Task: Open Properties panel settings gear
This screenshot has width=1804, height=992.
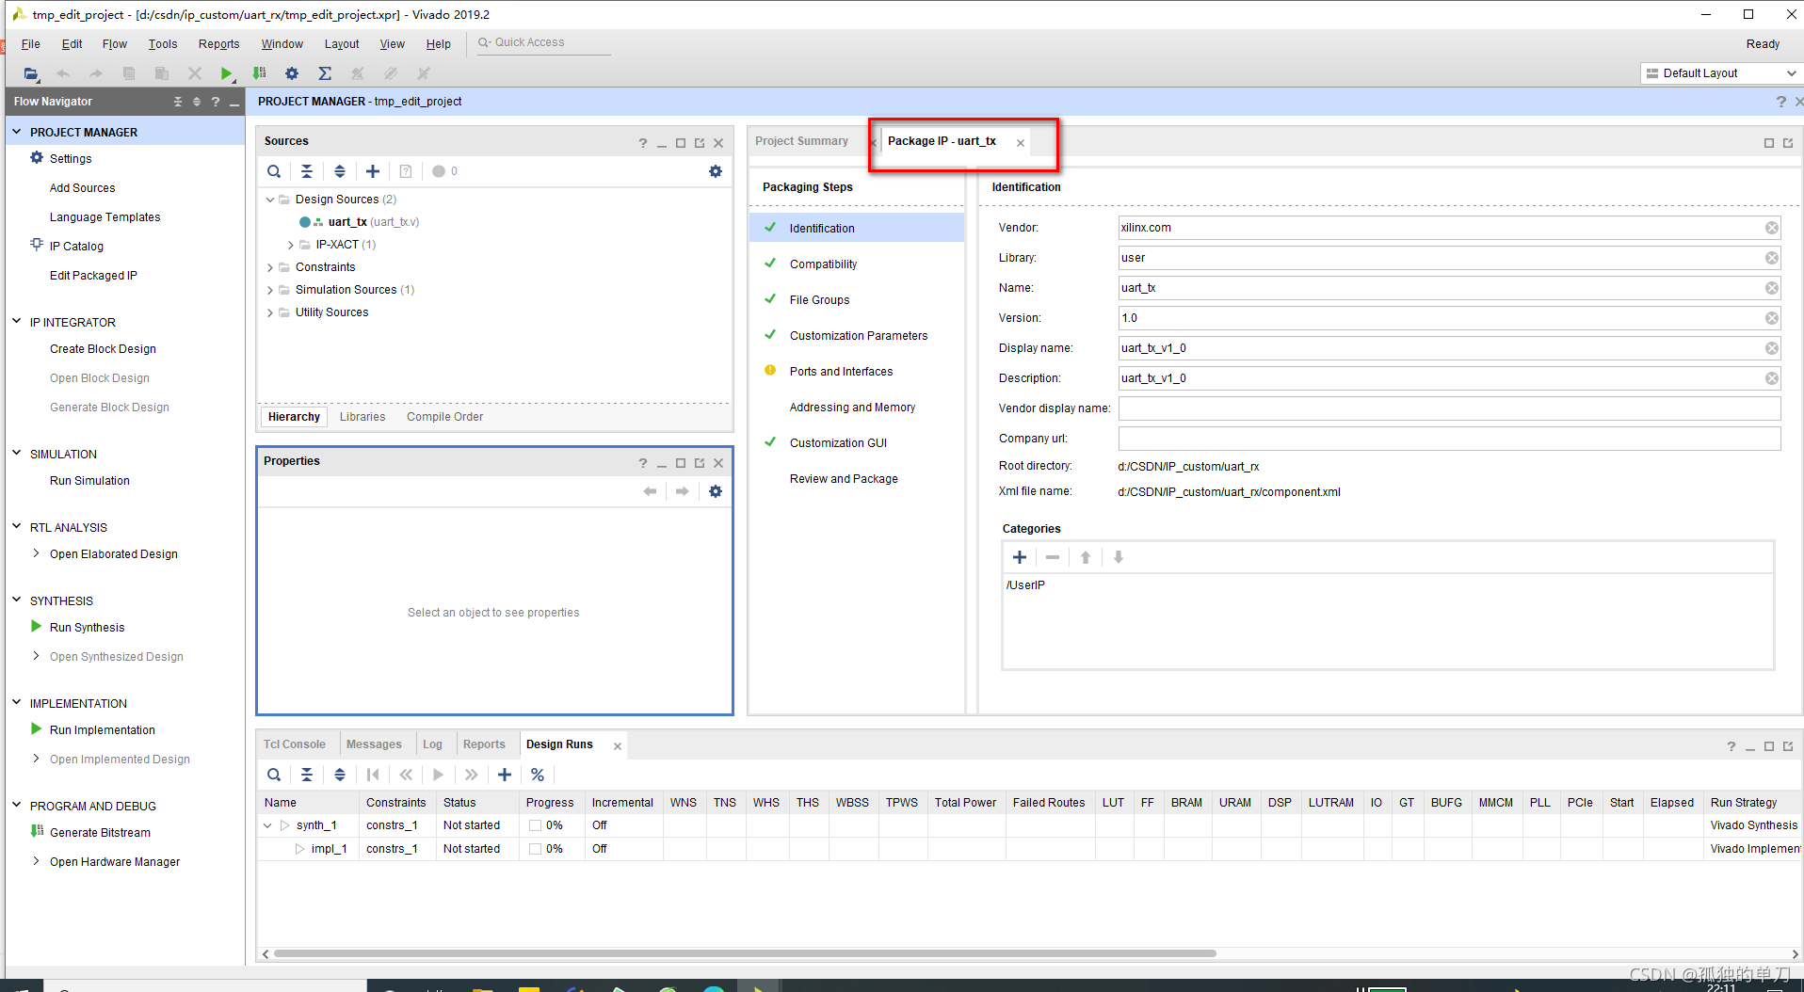Action: [x=716, y=491]
